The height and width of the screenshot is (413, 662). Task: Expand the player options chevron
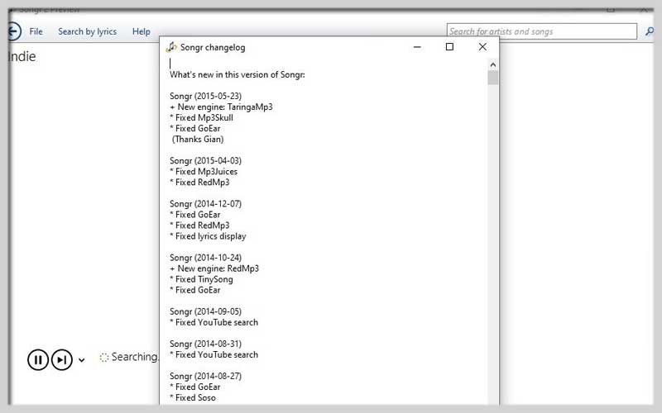pos(81,360)
